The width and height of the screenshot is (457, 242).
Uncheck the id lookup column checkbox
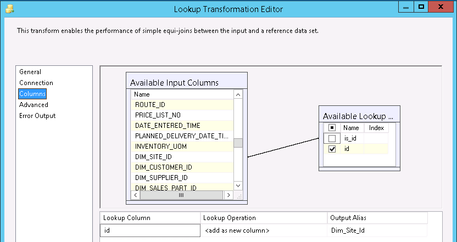332,149
